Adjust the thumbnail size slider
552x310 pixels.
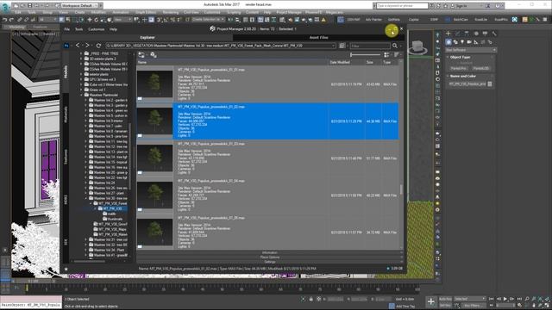[366, 54]
